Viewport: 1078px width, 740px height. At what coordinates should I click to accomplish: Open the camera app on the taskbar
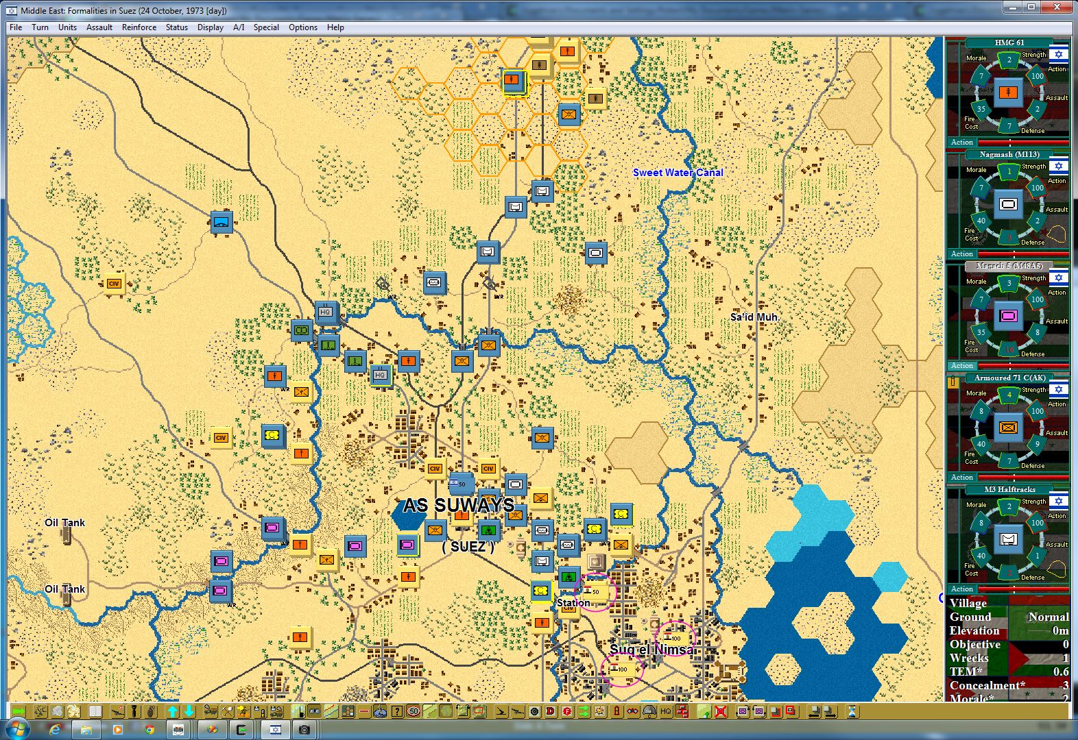tap(304, 729)
